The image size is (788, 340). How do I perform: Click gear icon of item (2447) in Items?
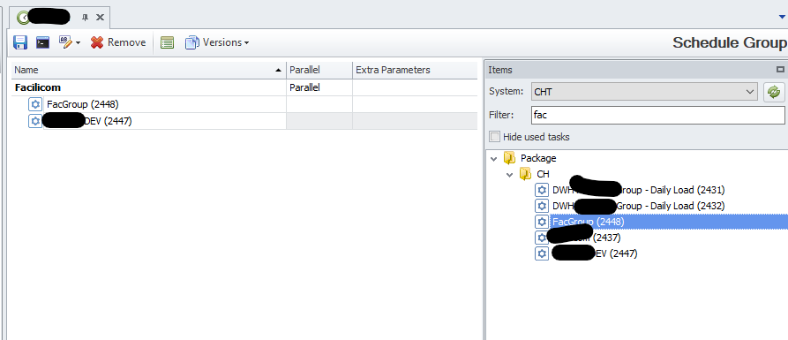(542, 253)
